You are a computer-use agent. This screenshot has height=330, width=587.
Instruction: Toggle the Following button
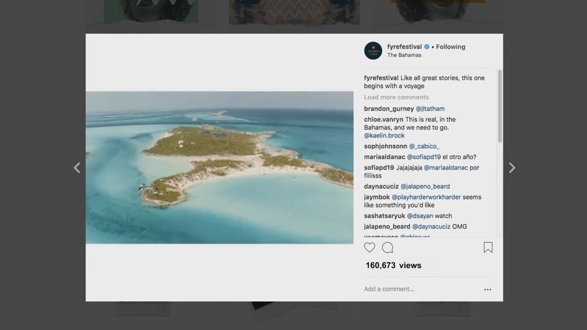tap(451, 47)
